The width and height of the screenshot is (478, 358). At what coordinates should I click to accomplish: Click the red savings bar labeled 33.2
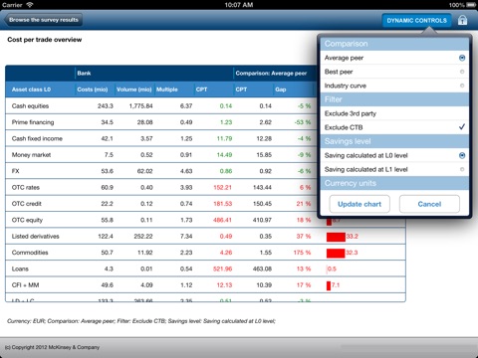pos(336,237)
